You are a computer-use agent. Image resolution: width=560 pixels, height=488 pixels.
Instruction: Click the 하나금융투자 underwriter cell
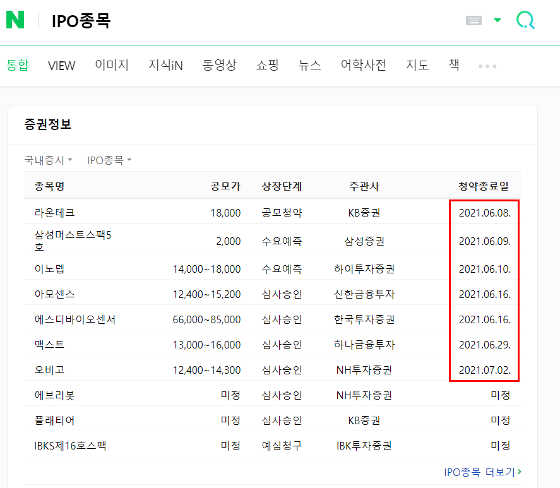(364, 345)
